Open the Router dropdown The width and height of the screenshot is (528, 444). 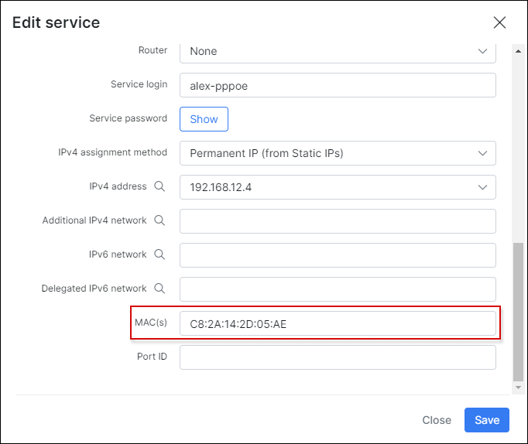click(x=338, y=51)
